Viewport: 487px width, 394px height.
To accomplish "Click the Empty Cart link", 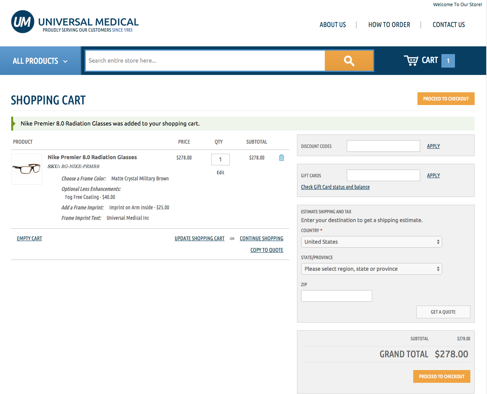I will [x=29, y=238].
